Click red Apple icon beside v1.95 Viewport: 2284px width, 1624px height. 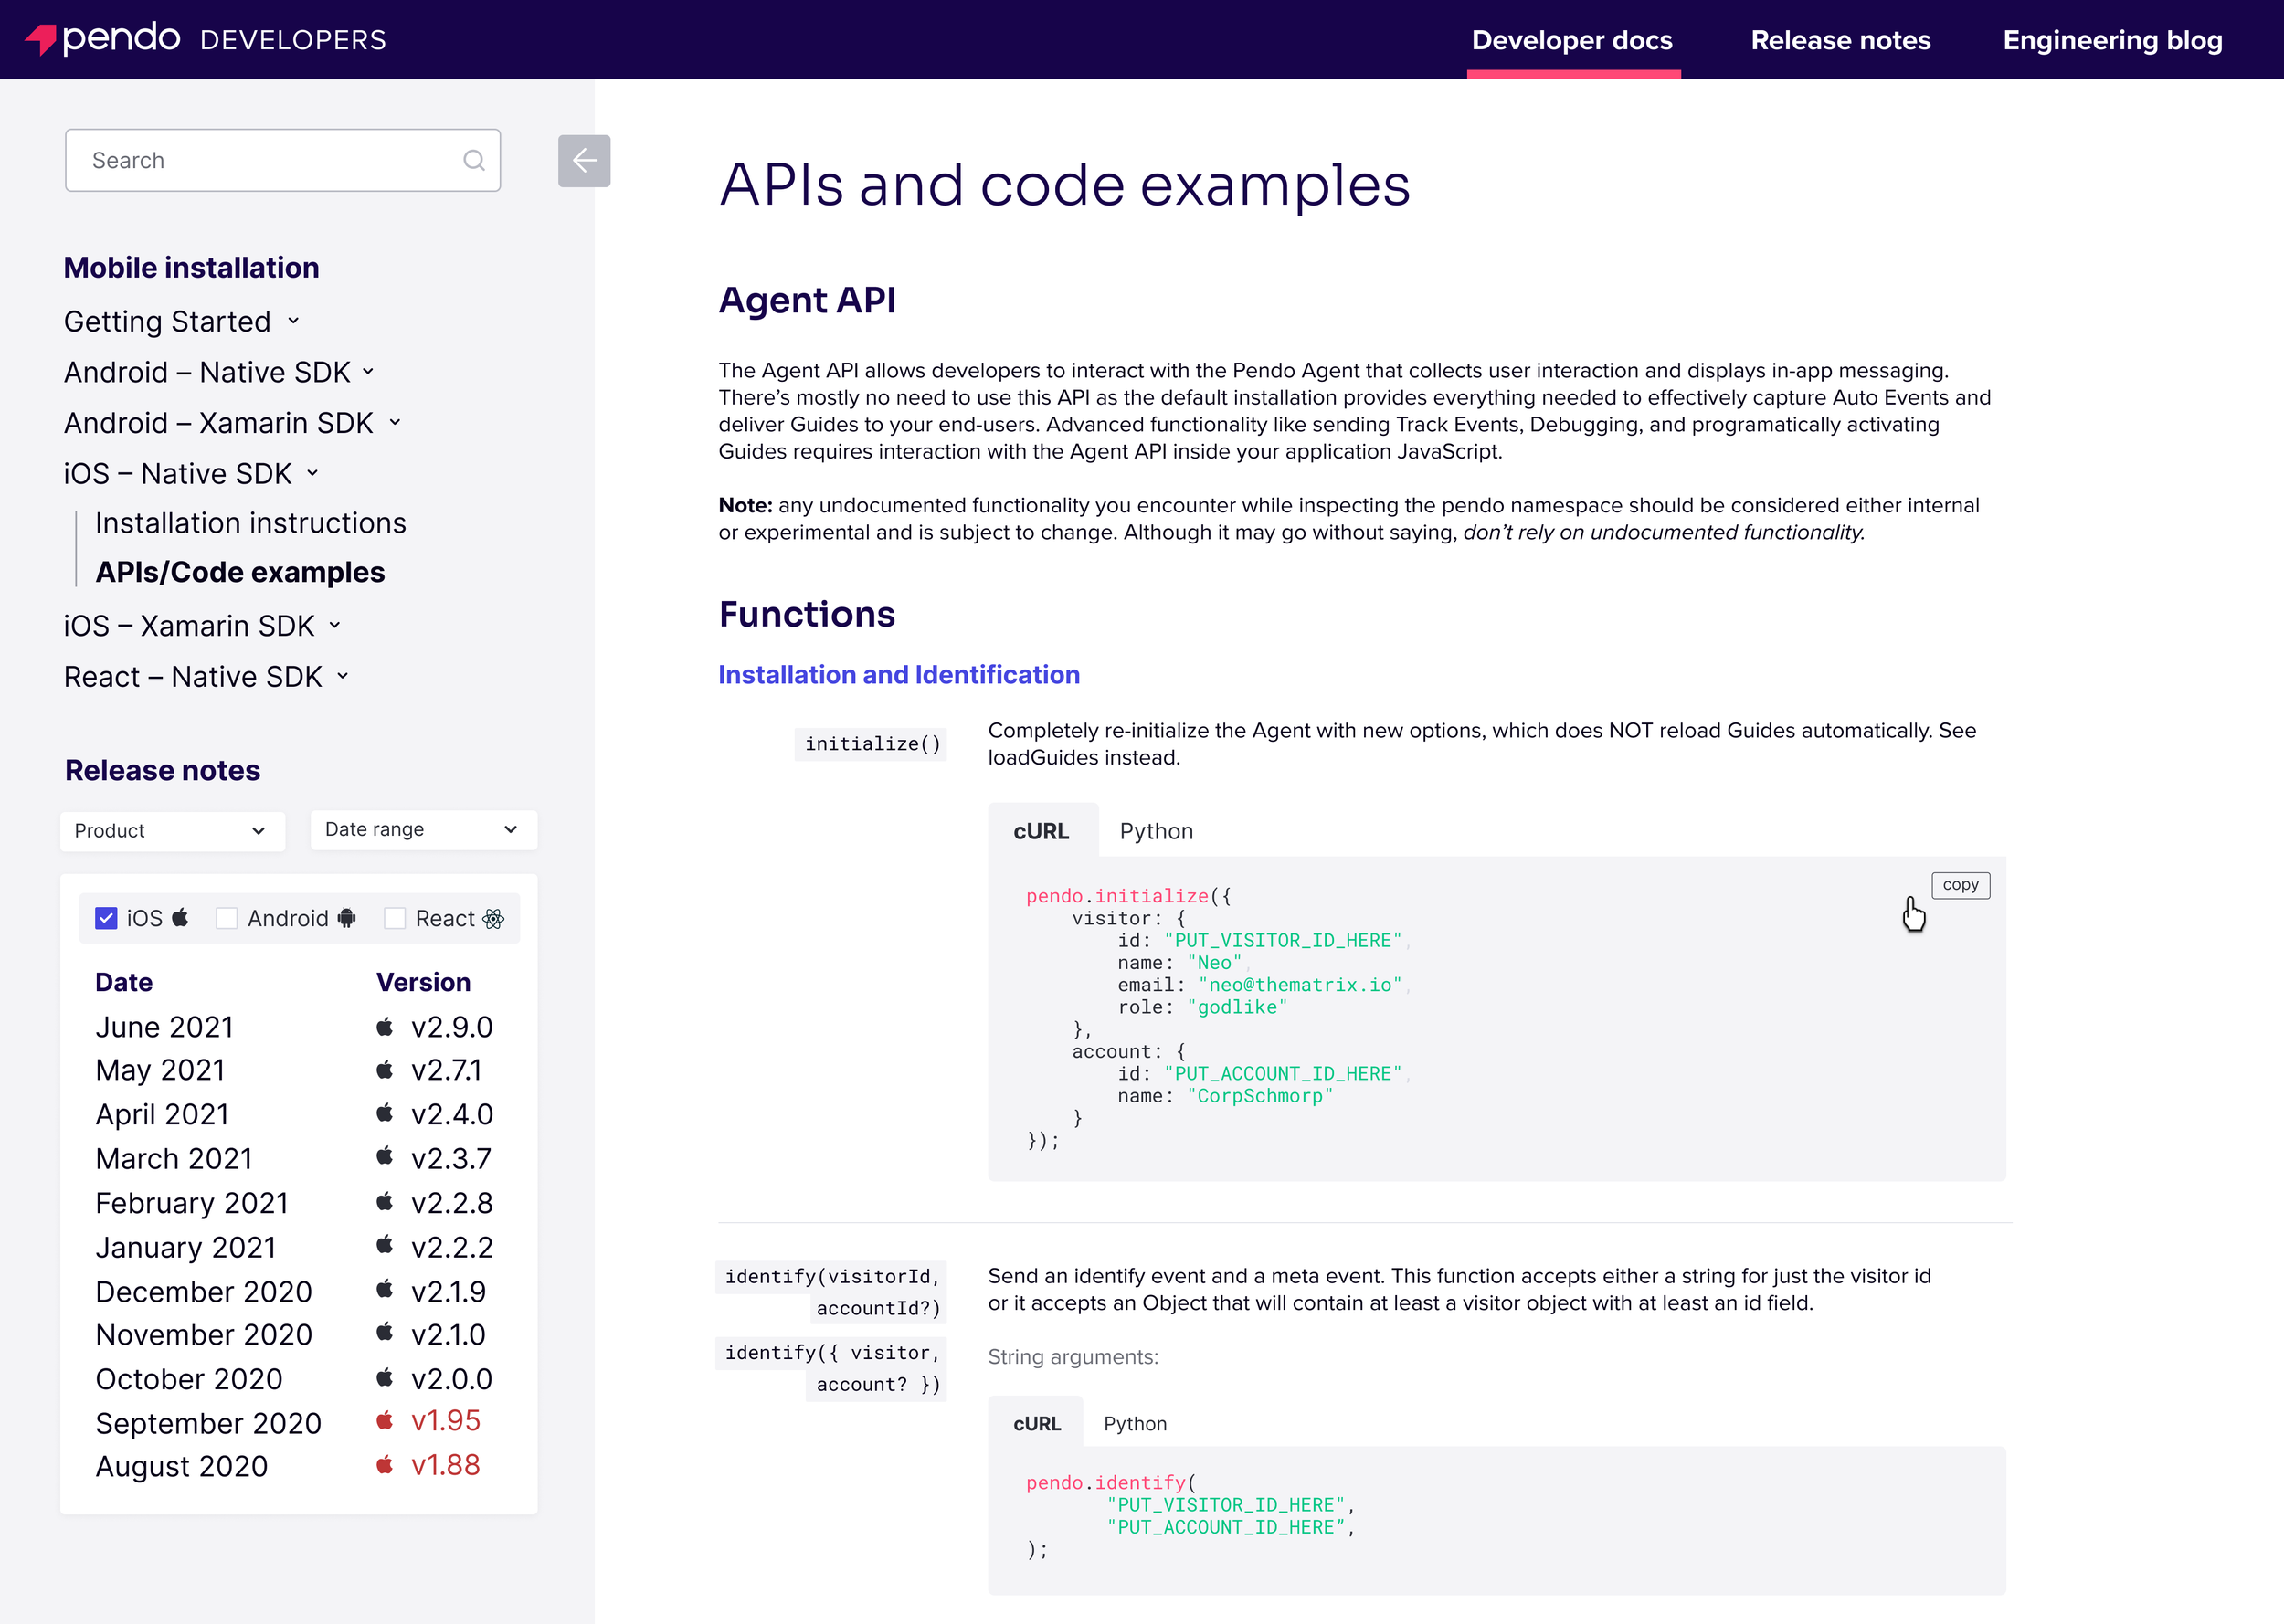(x=384, y=1420)
